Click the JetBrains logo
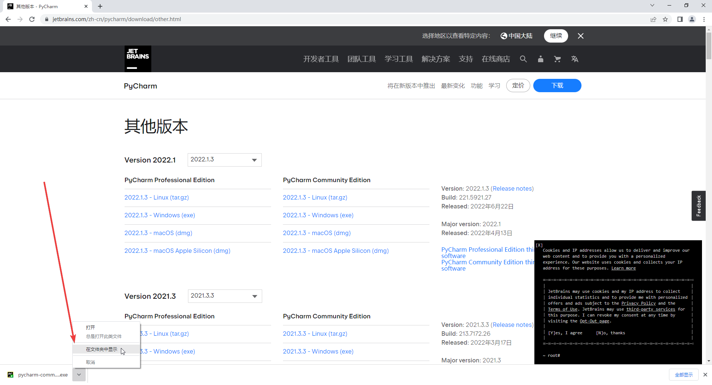 (138, 58)
